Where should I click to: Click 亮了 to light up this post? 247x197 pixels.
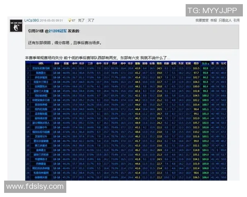(81, 21)
